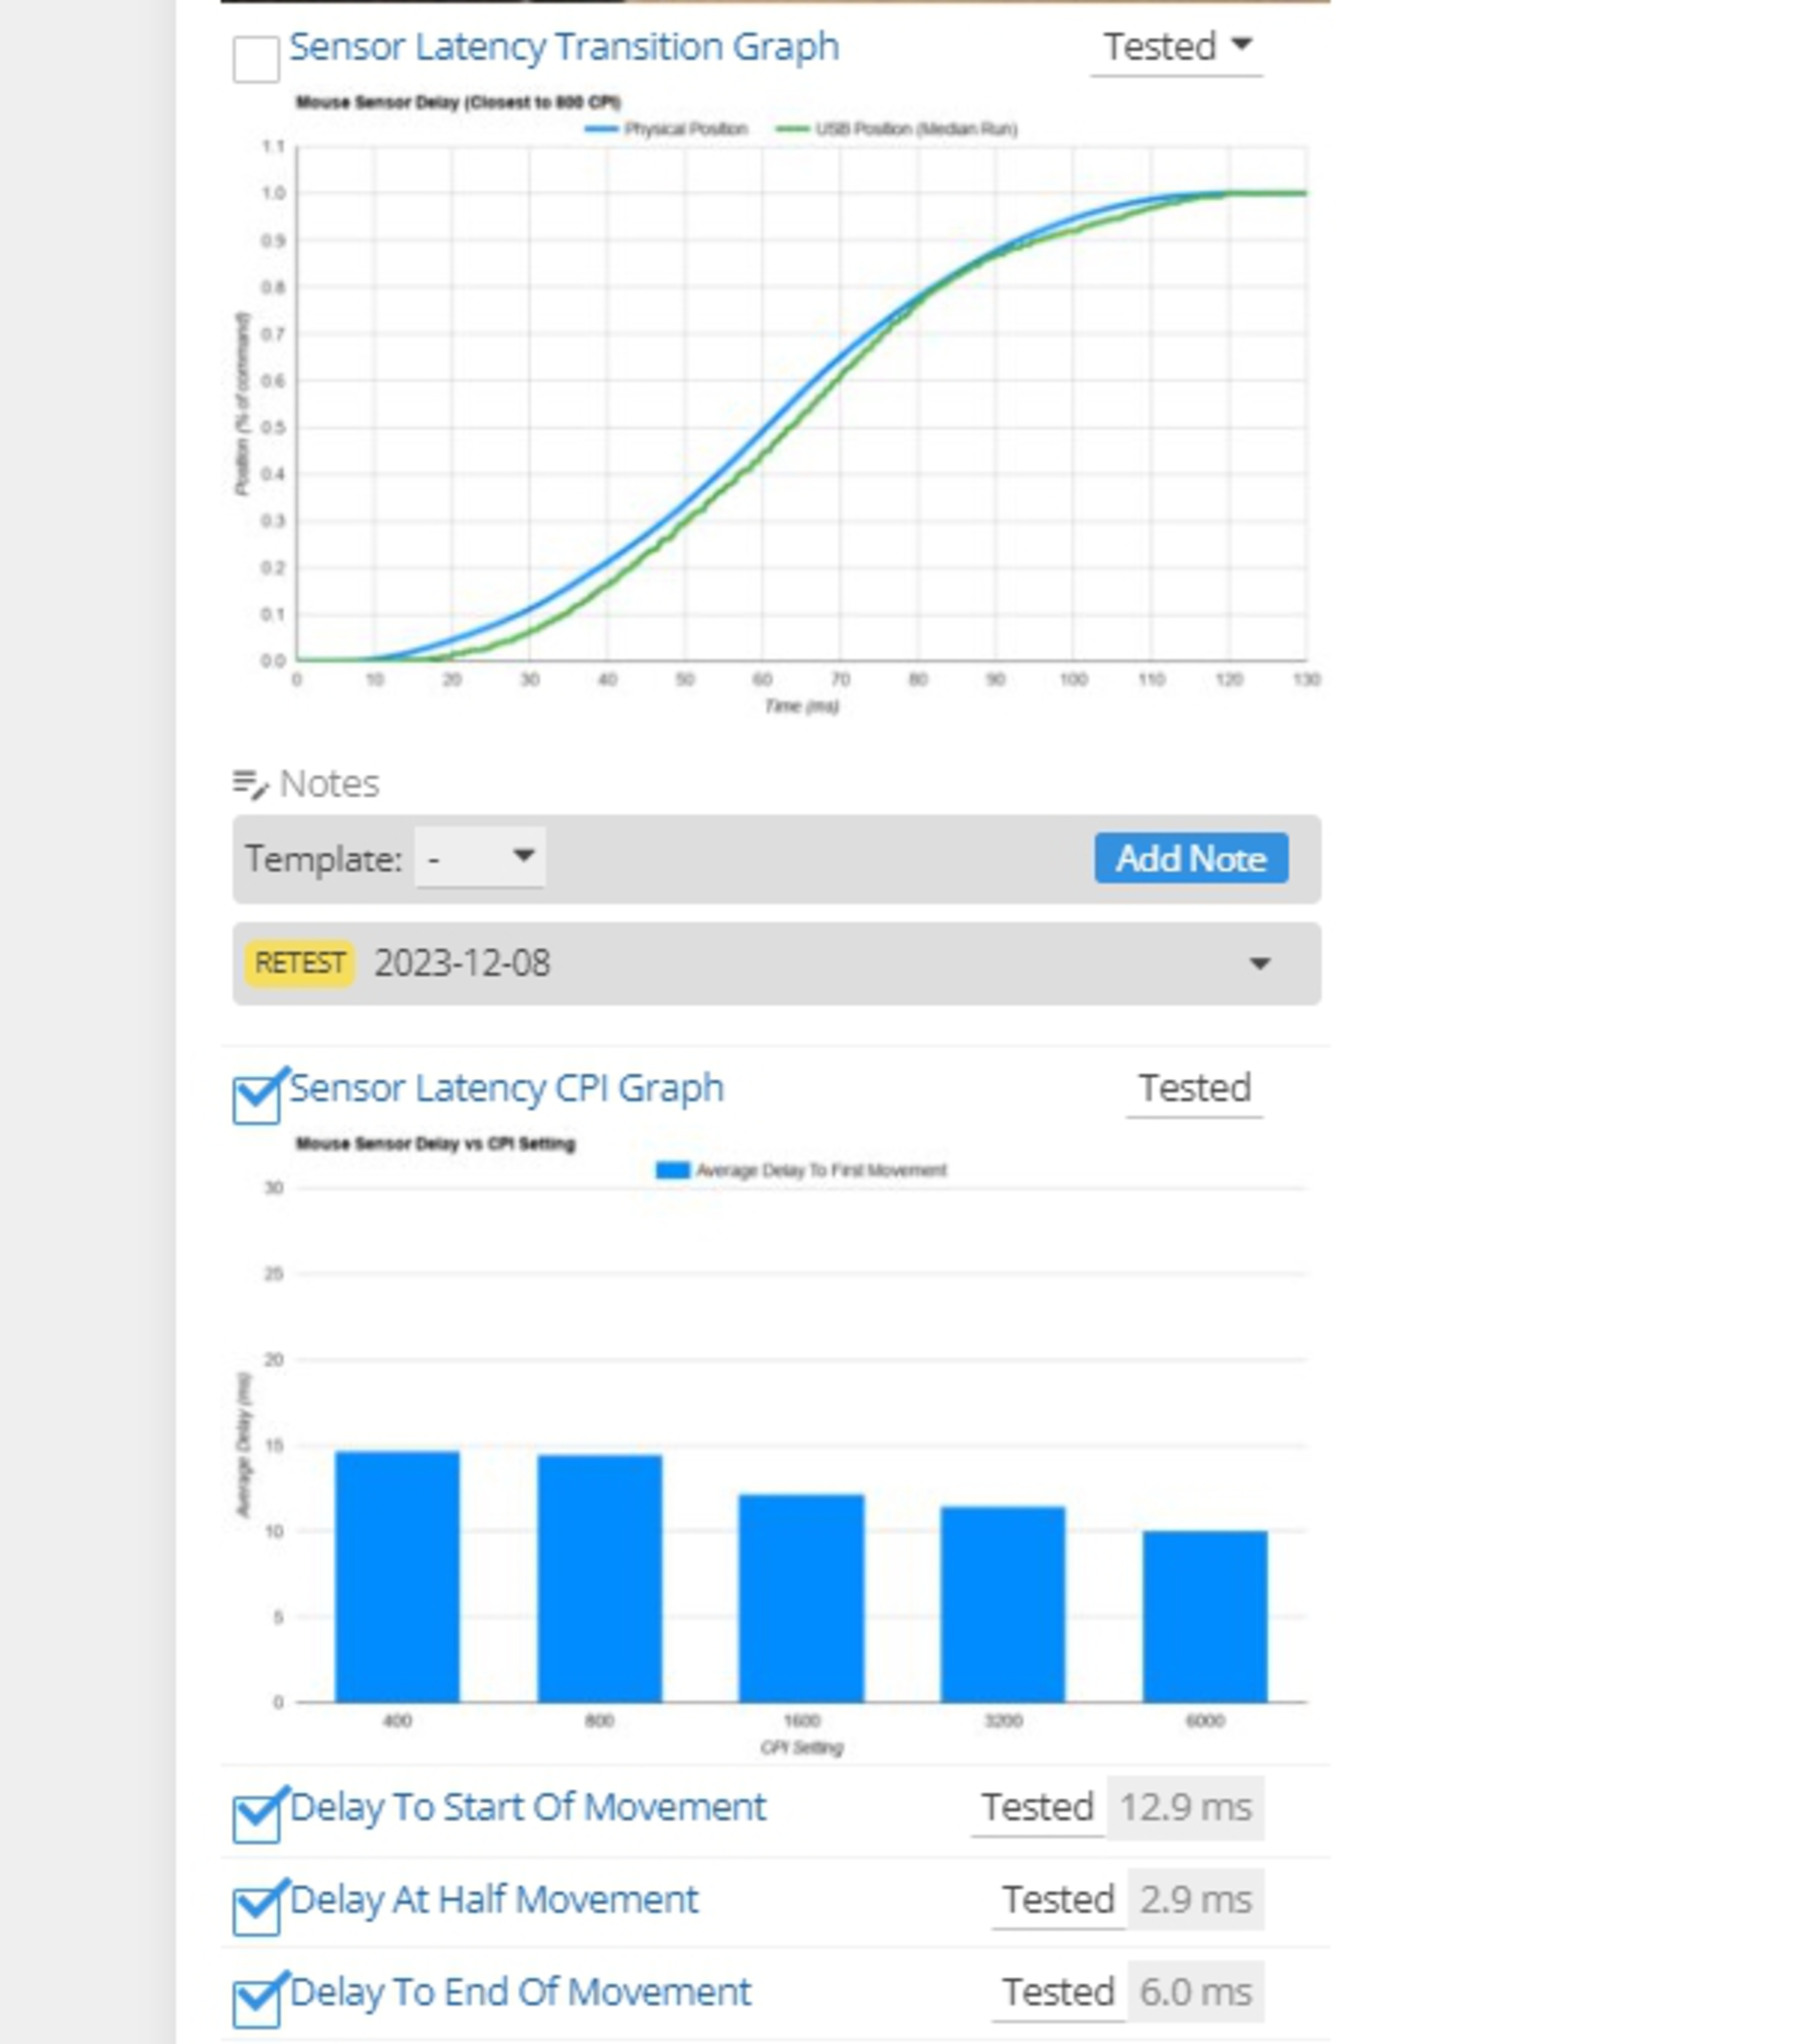The width and height of the screenshot is (1805, 2044).
Task: Click the 6.0 ms value field
Action: (1195, 1992)
